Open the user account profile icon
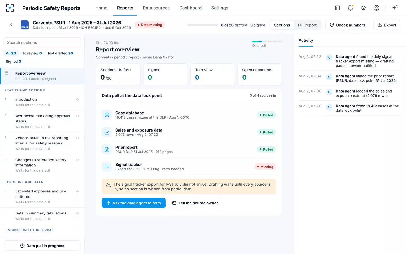The height and width of the screenshot is (254, 406). [x=376, y=8]
